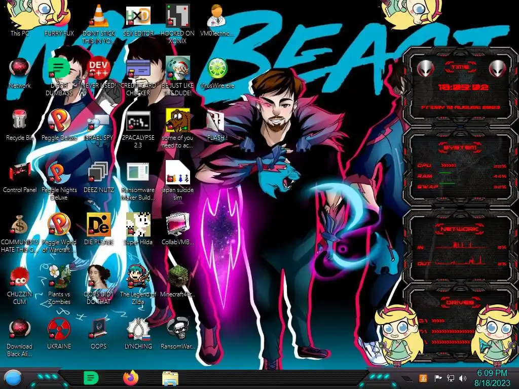Click the NETWORK header in the gadget
The height and width of the screenshot is (389, 519).
[460, 229]
